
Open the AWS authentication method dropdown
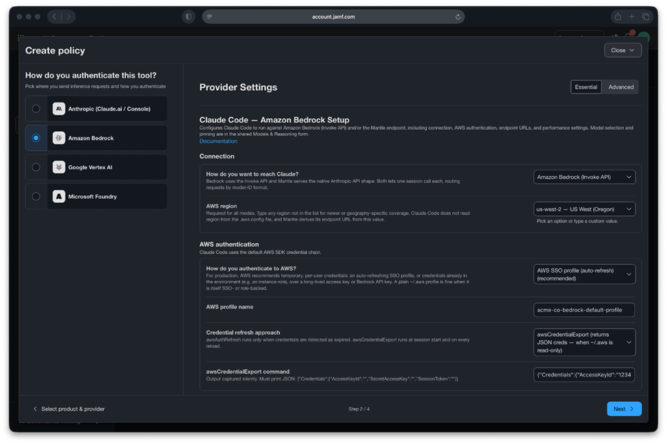(x=584, y=275)
